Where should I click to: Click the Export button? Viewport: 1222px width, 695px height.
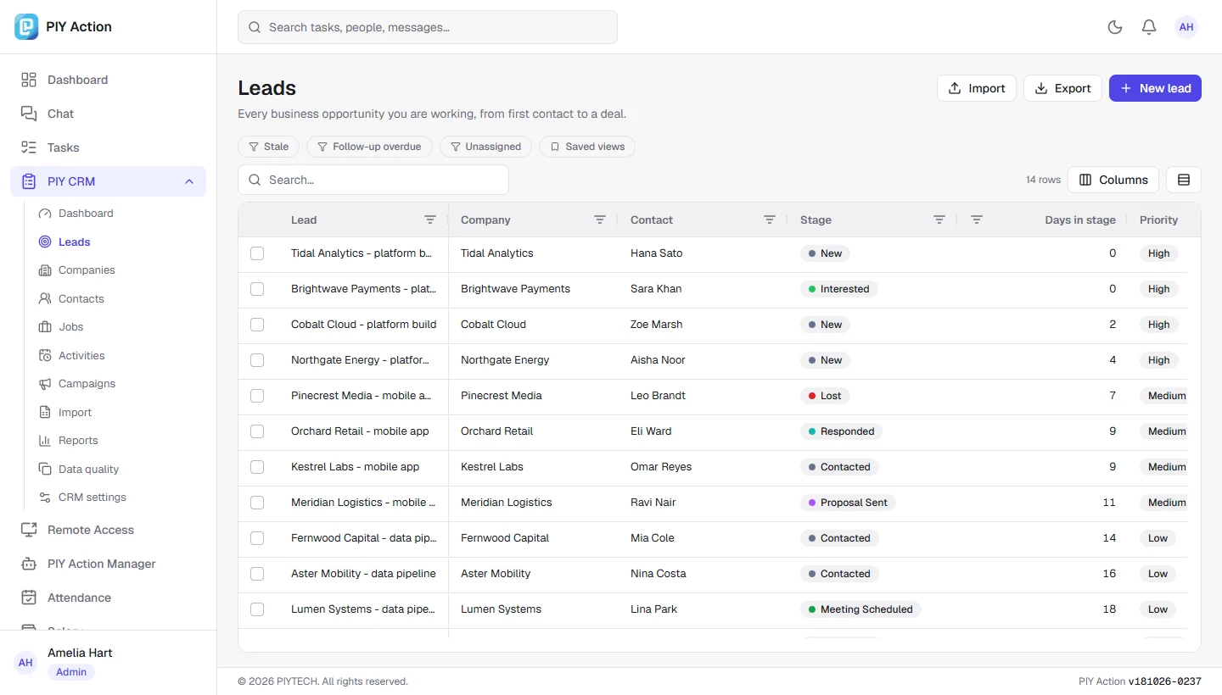(x=1062, y=88)
